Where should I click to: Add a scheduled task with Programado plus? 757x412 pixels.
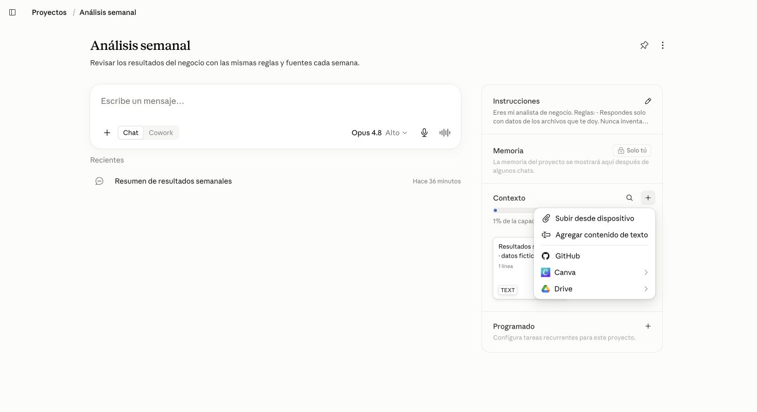(648, 326)
